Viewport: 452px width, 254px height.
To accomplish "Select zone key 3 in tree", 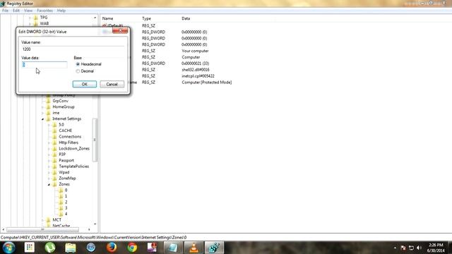I will pyautogui.click(x=66, y=208).
